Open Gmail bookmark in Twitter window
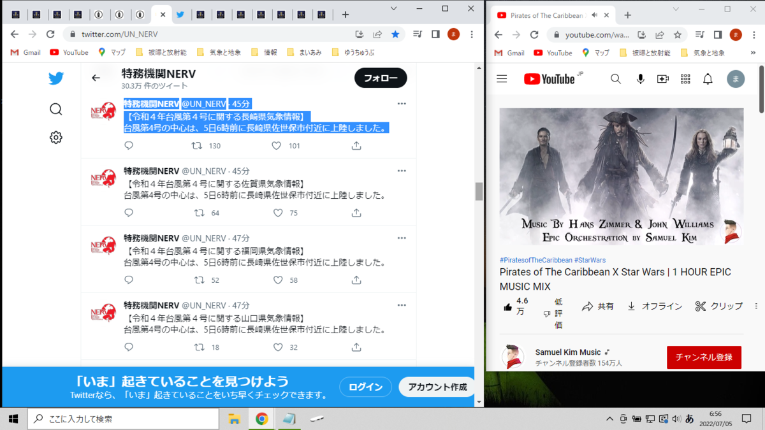Screen dimensions: 765x430 click(25, 52)
